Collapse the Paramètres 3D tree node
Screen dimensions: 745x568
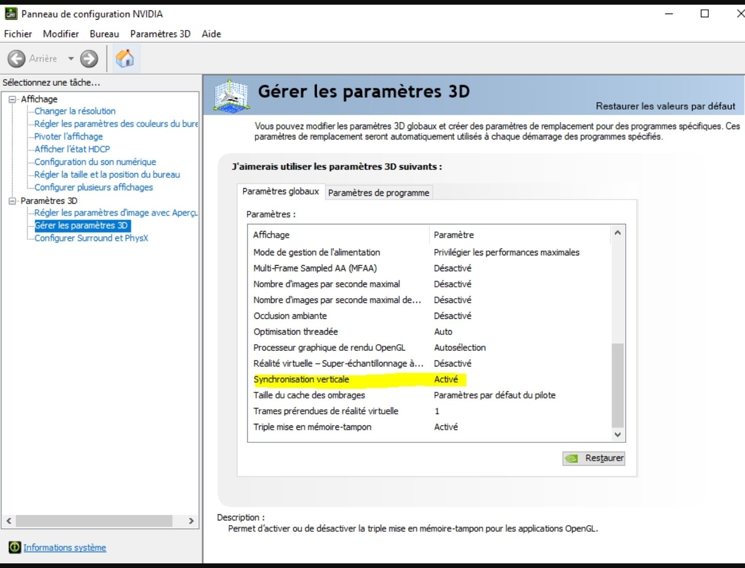tap(12, 201)
